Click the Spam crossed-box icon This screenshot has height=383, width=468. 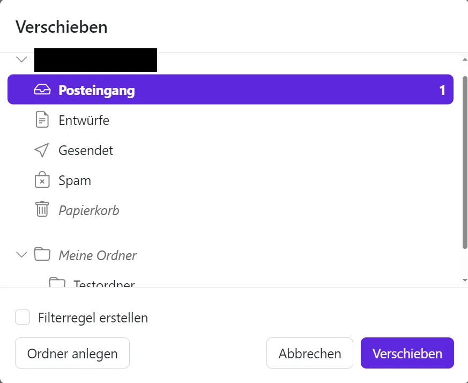41,180
